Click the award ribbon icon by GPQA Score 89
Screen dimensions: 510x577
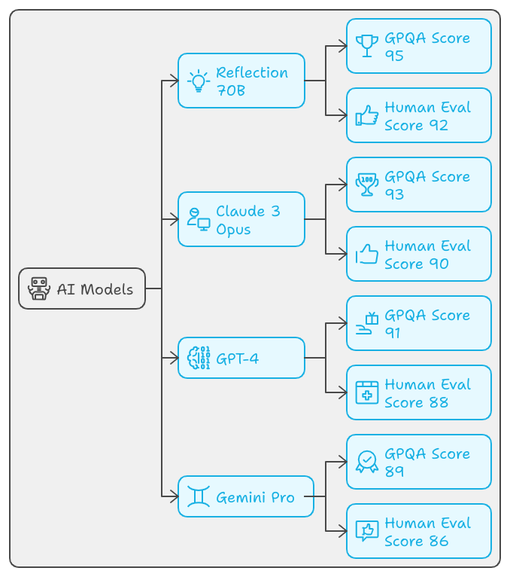(366, 462)
